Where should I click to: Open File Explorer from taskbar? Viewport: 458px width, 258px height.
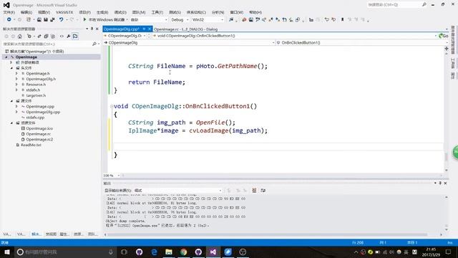click(x=169, y=252)
